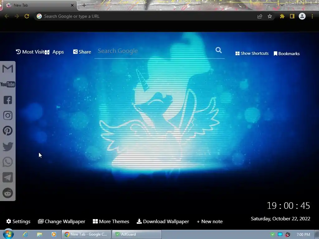Click the date Saturday, October 22, 2022
The width and height of the screenshot is (319, 239).
(x=281, y=219)
